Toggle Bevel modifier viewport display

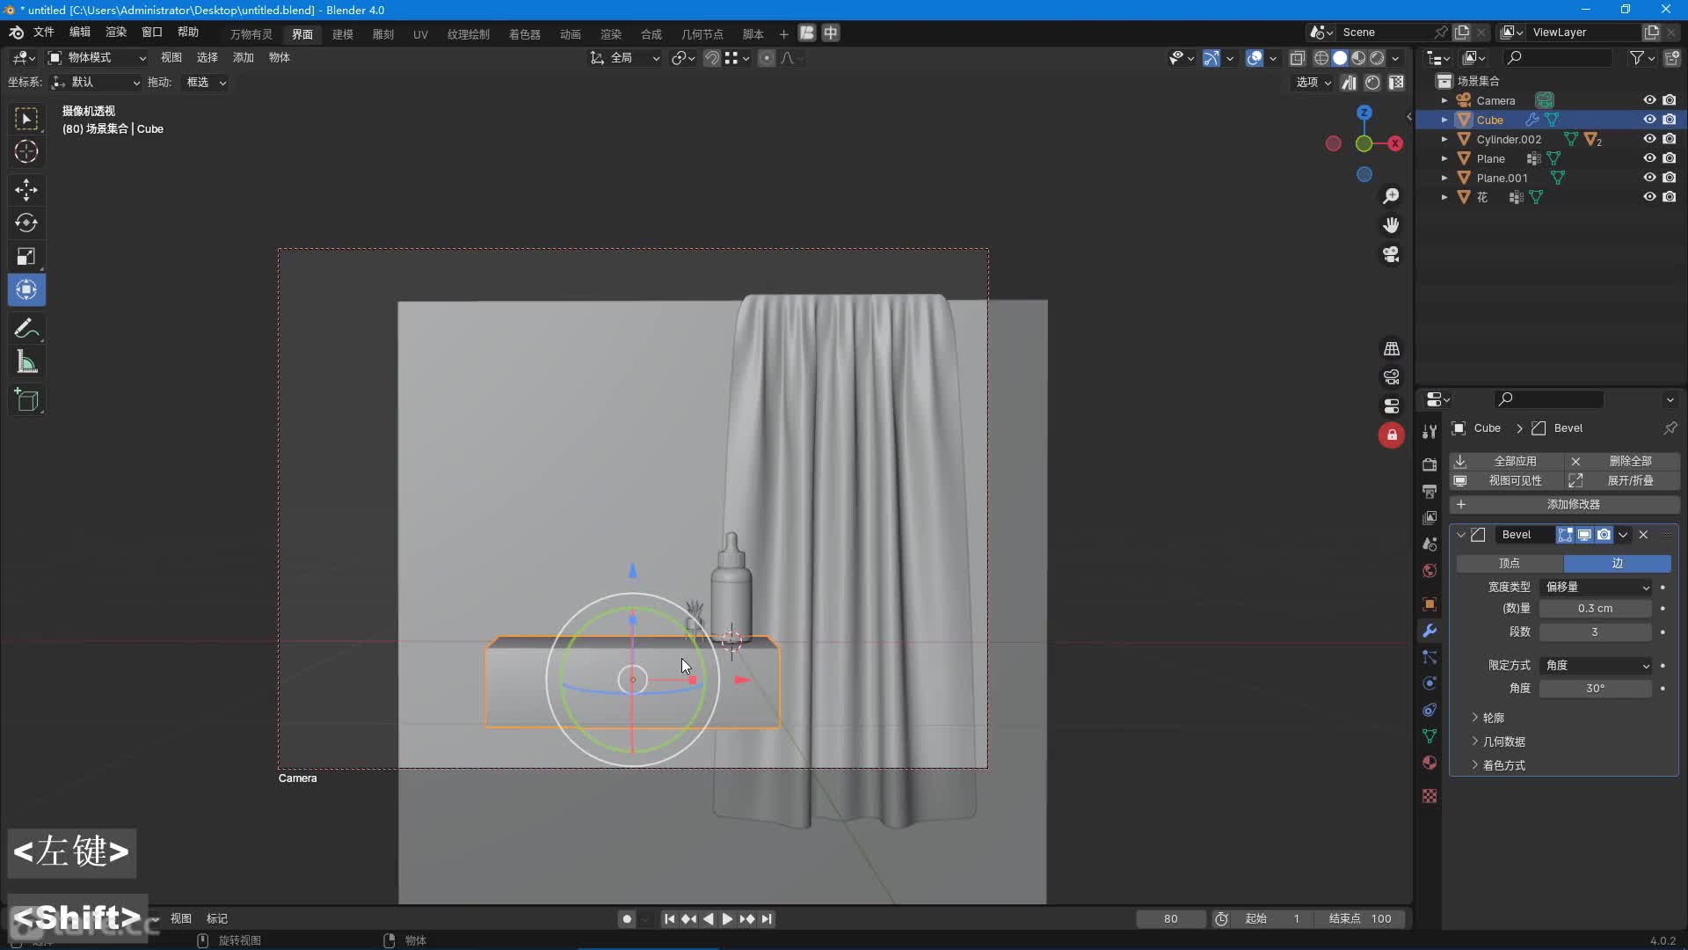click(1584, 535)
